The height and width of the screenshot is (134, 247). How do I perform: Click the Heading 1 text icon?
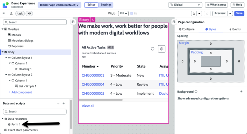tap(16, 69)
